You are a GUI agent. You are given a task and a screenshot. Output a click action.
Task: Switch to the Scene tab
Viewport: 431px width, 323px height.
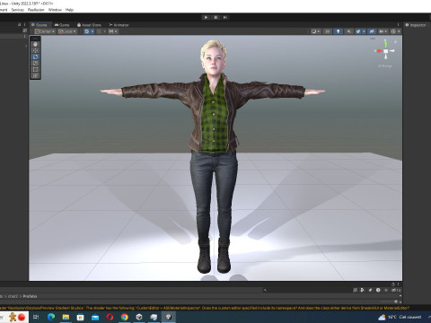click(x=40, y=25)
